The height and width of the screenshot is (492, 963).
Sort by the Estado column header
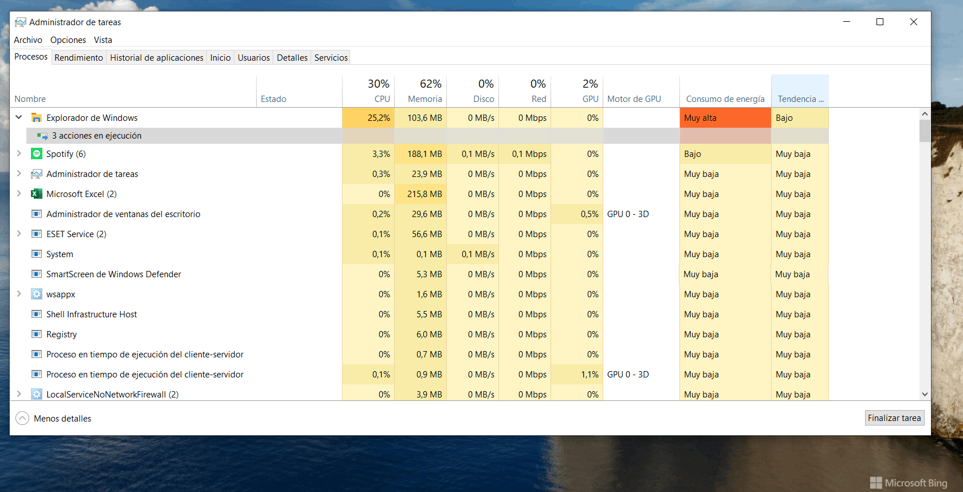(x=299, y=91)
